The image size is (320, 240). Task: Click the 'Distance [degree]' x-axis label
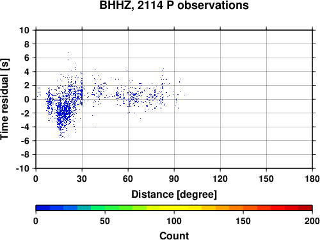coord(174,195)
